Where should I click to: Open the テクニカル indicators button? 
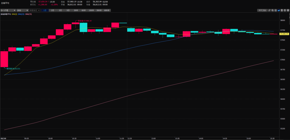pyautogui.click(x=262, y=10)
